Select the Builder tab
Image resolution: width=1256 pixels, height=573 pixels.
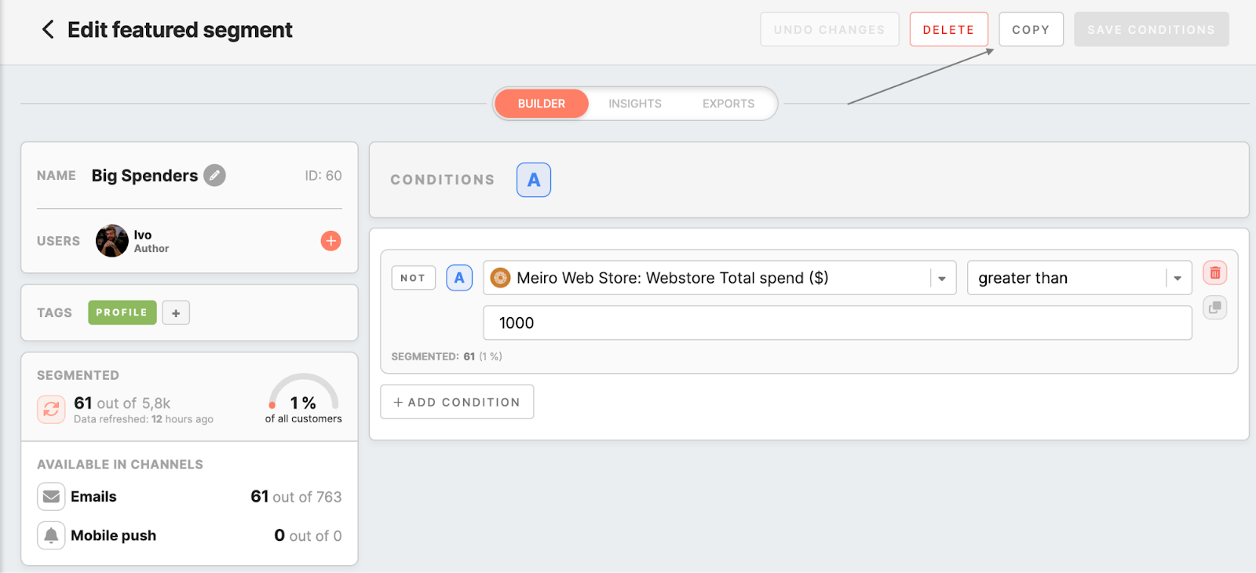coord(541,104)
